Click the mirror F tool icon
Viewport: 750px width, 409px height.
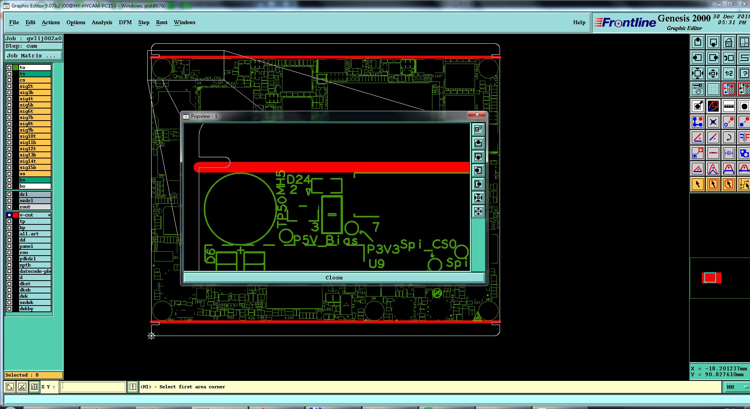point(744,137)
